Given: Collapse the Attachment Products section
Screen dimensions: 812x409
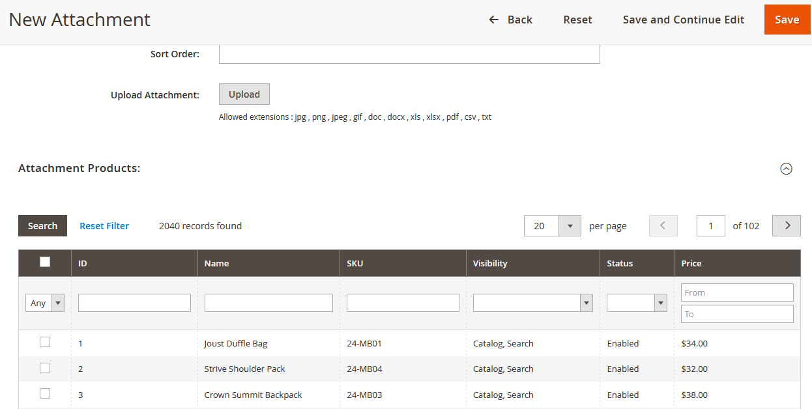Looking at the screenshot, I should [786, 169].
